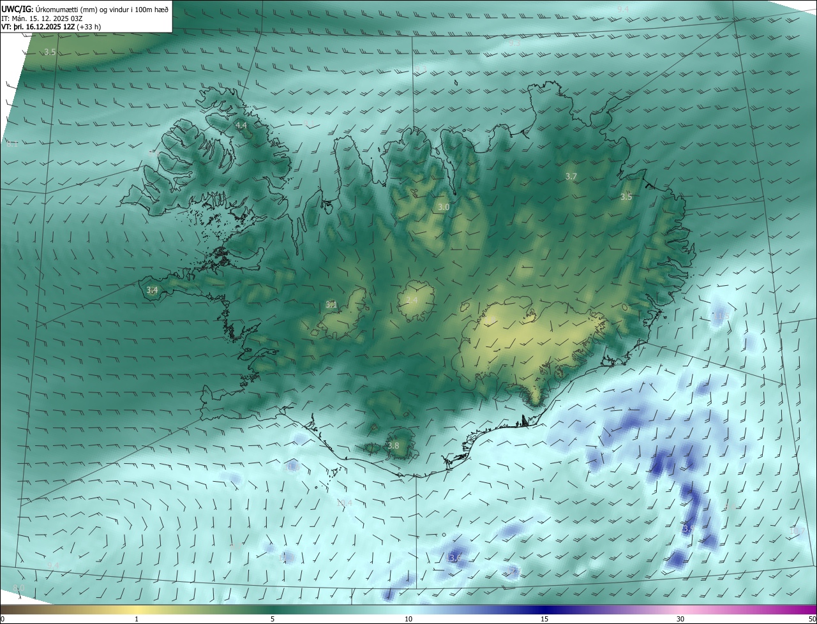Click the 13.6 value on the dark blue southern cell
Image resolution: width=817 pixels, height=624 pixels.
tap(453, 558)
